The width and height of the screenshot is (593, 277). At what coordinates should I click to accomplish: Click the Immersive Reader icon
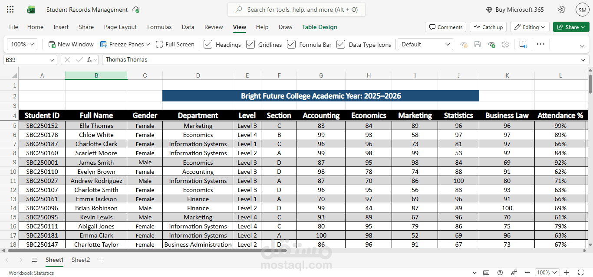pos(523,44)
